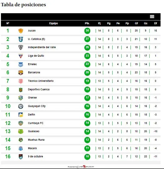Click the Barcelona team crest
Screen dimensions: 164x169
point(21,72)
